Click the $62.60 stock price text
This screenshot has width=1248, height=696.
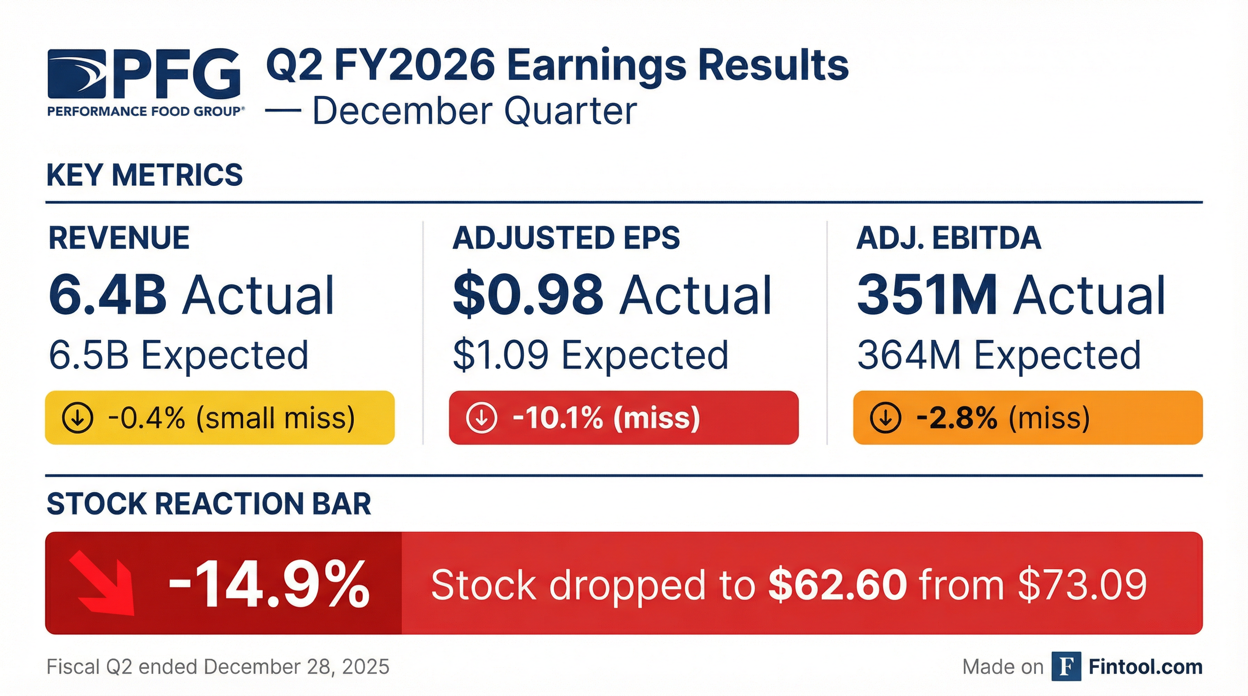click(x=837, y=585)
